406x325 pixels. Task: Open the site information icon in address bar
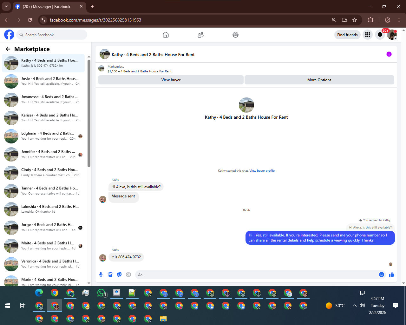click(x=44, y=20)
